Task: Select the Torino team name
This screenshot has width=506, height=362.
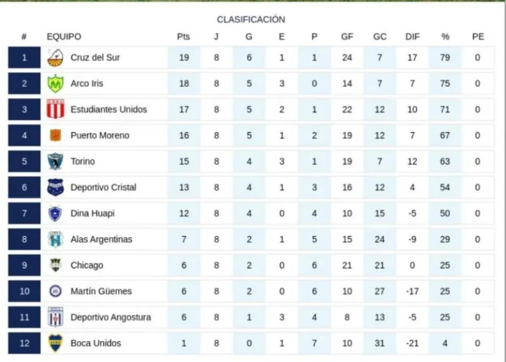Action: tap(83, 161)
